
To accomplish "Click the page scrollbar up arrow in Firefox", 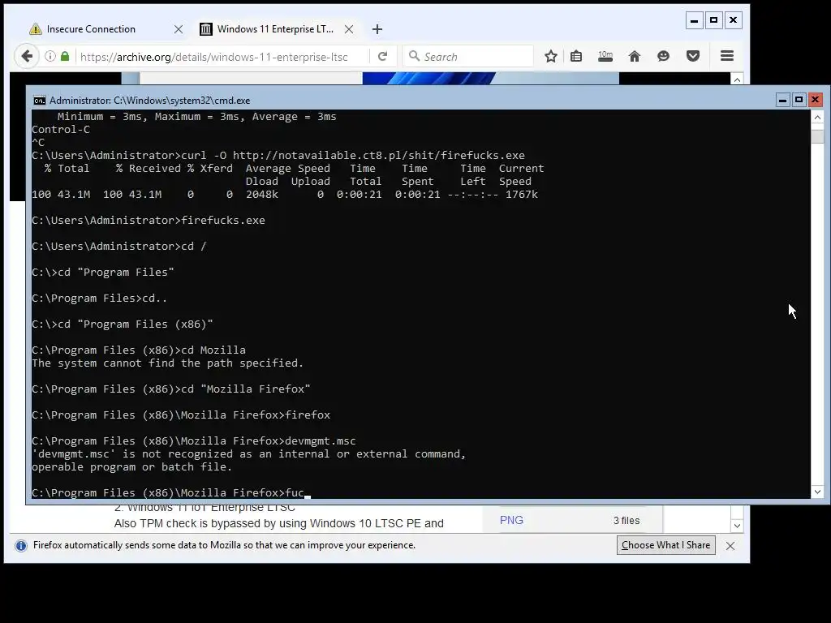I will coord(737,79).
